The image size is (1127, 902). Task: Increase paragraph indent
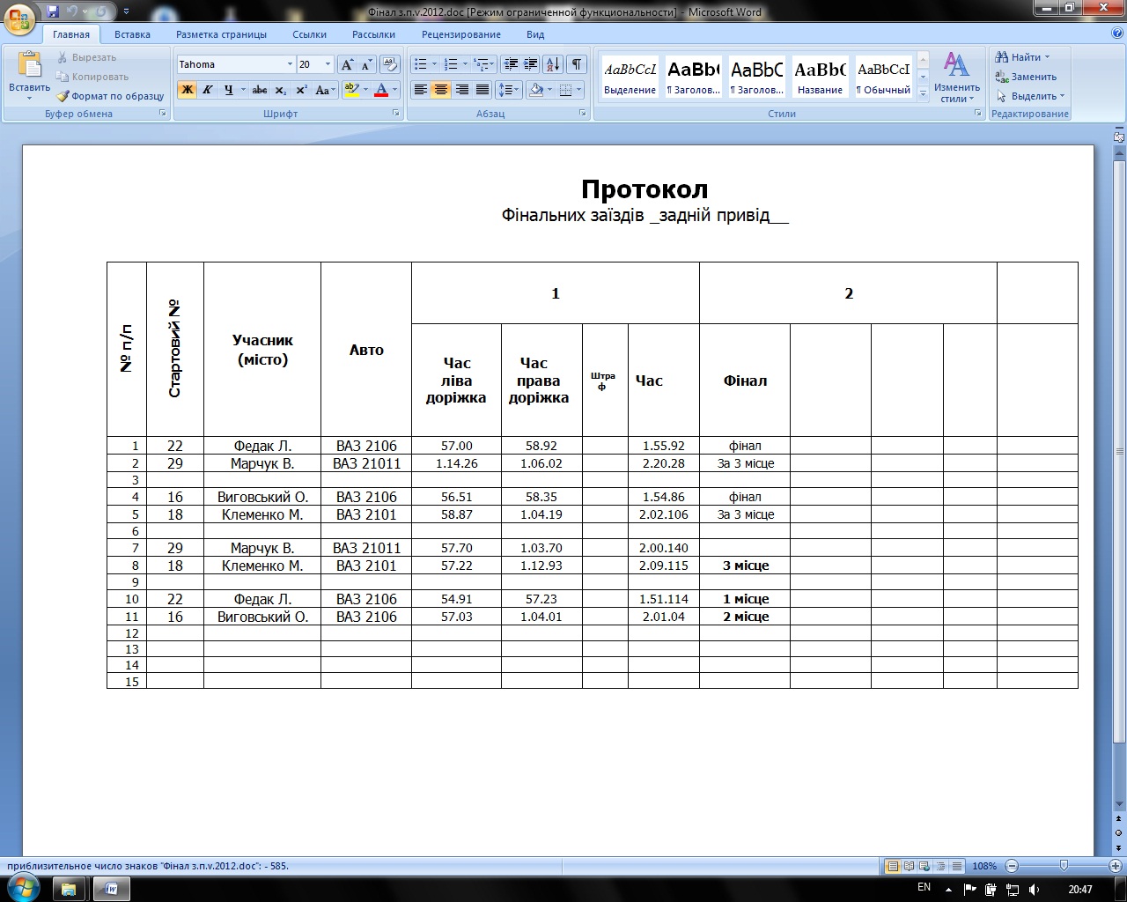pyautogui.click(x=531, y=64)
